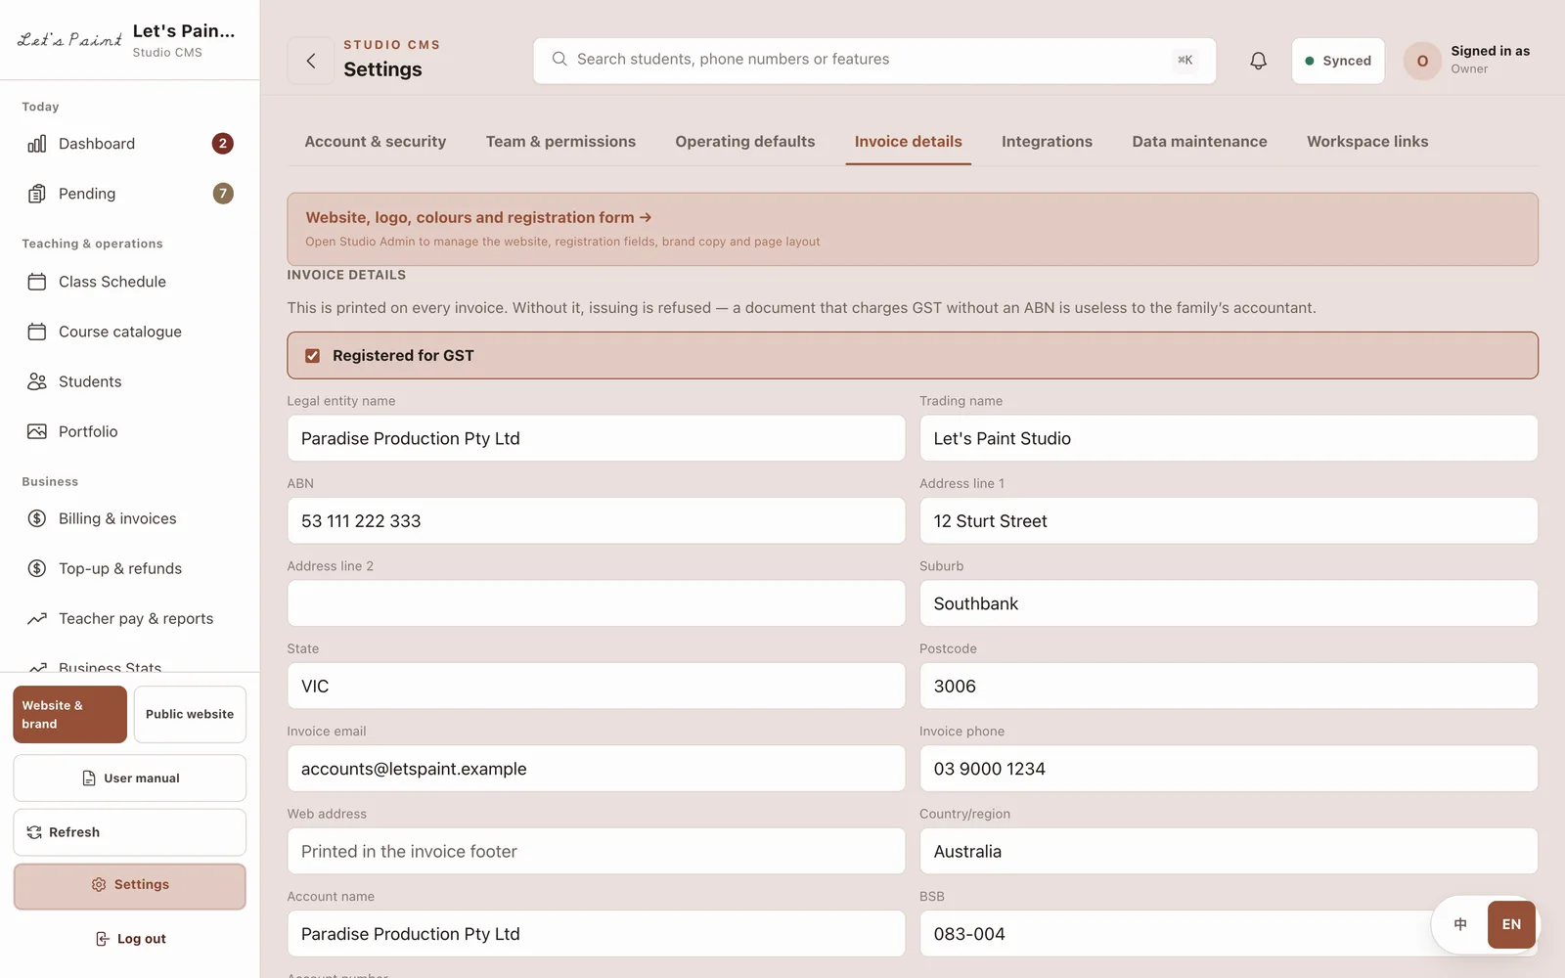Screen dimensions: 1565x978
Task: Click the Class Schedule calendar icon
Action: coord(37,282)
